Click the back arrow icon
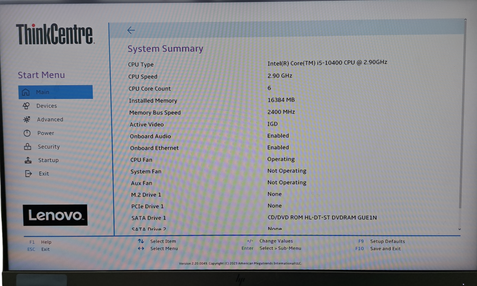 pyautogui.click(x=131, y=30)
